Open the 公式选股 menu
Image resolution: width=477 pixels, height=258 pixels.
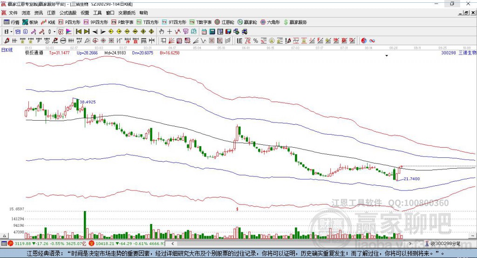click(x=68, y=13)
